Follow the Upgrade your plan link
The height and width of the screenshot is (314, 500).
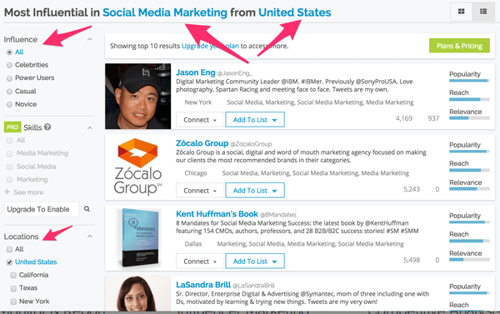[210, 46]
